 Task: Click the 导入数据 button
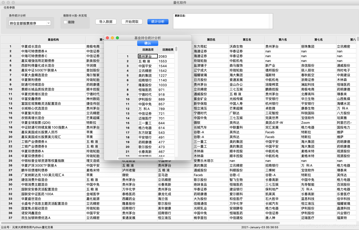click(x=106, y=22)
